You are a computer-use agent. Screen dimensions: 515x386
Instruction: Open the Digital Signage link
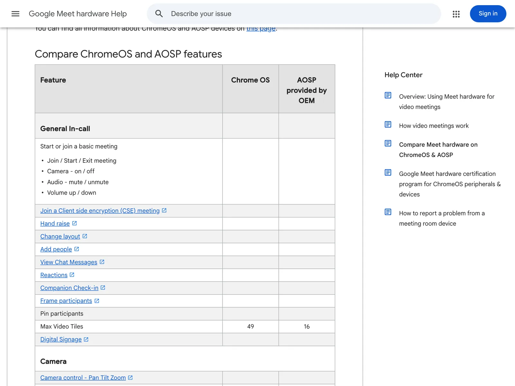[61, 339]
